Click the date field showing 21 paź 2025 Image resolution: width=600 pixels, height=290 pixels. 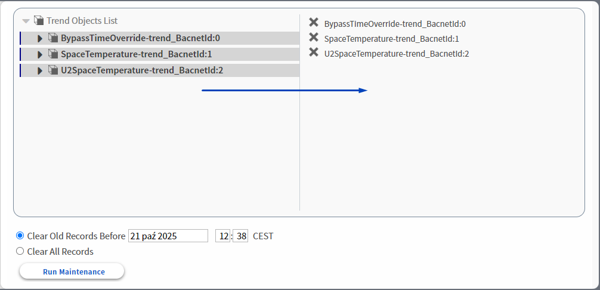pyautogui.click(x=168, y=236)
